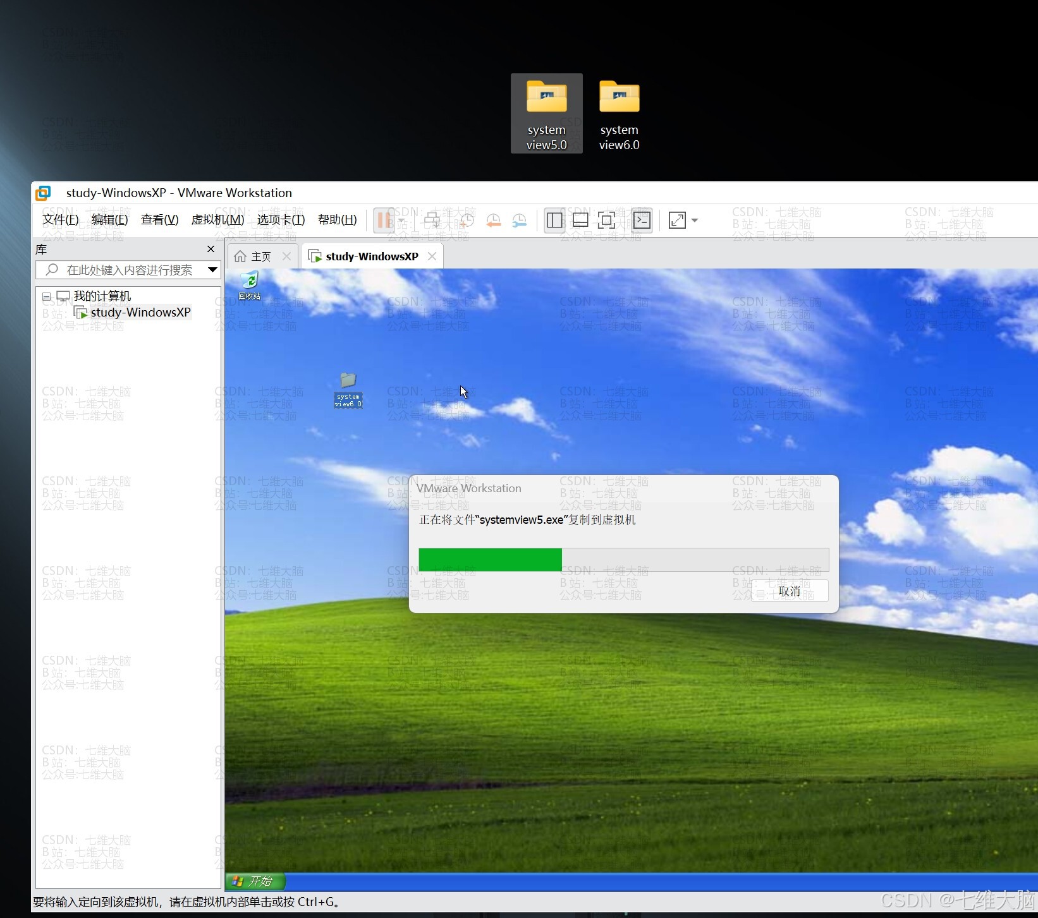Viewport: 1038px width, 918px height.
Task: Close the study-WindowsXP tab
Action: coord(432,257)
